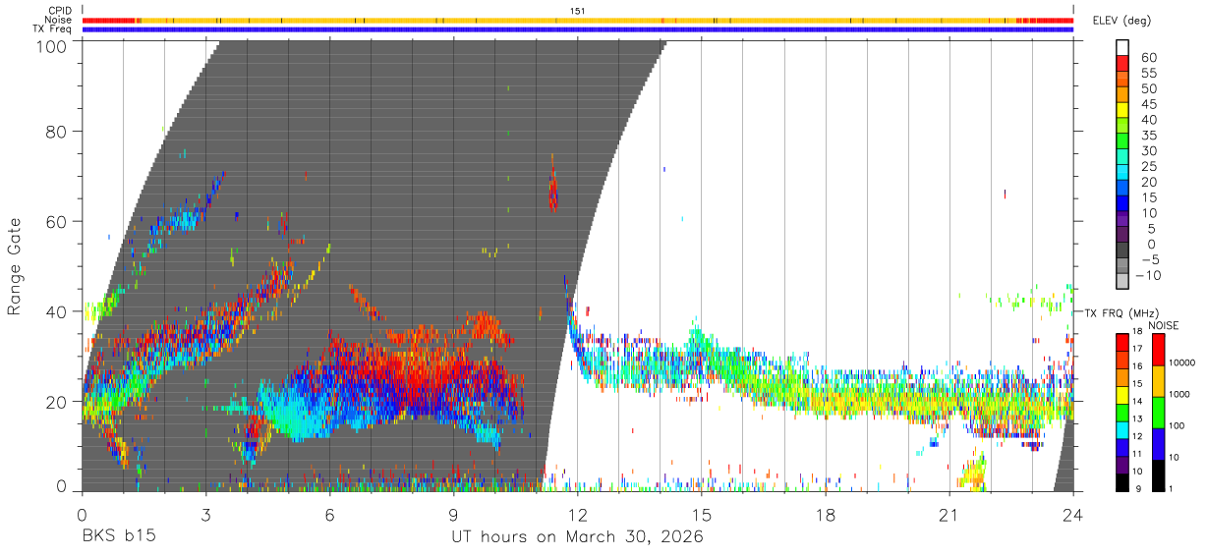Viewport: 1207px width, 557px height.
Task: Click the 100 tick on Range Gate axis
Action: pyautogui.click(x=52, y=46)
